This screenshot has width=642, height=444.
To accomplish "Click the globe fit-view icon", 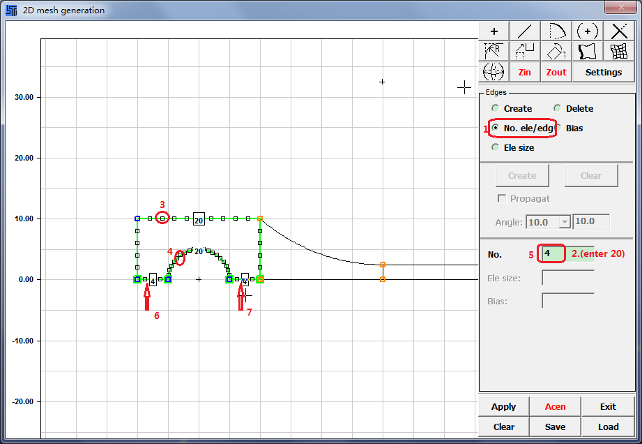I will coord(494,72).
